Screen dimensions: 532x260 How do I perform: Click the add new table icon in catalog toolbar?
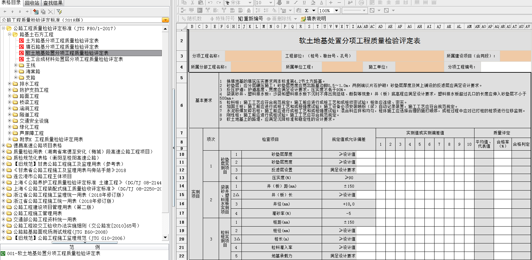(36, 12)
